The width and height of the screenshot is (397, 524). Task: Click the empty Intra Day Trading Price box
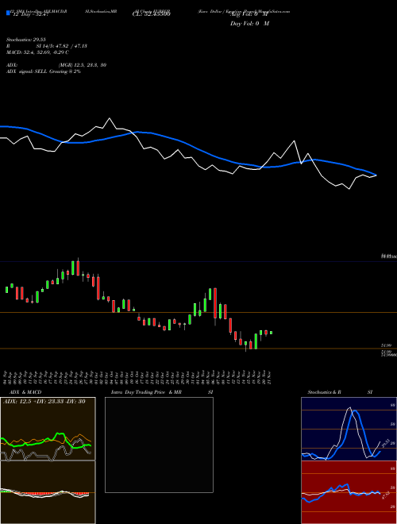tap(159, 445)
